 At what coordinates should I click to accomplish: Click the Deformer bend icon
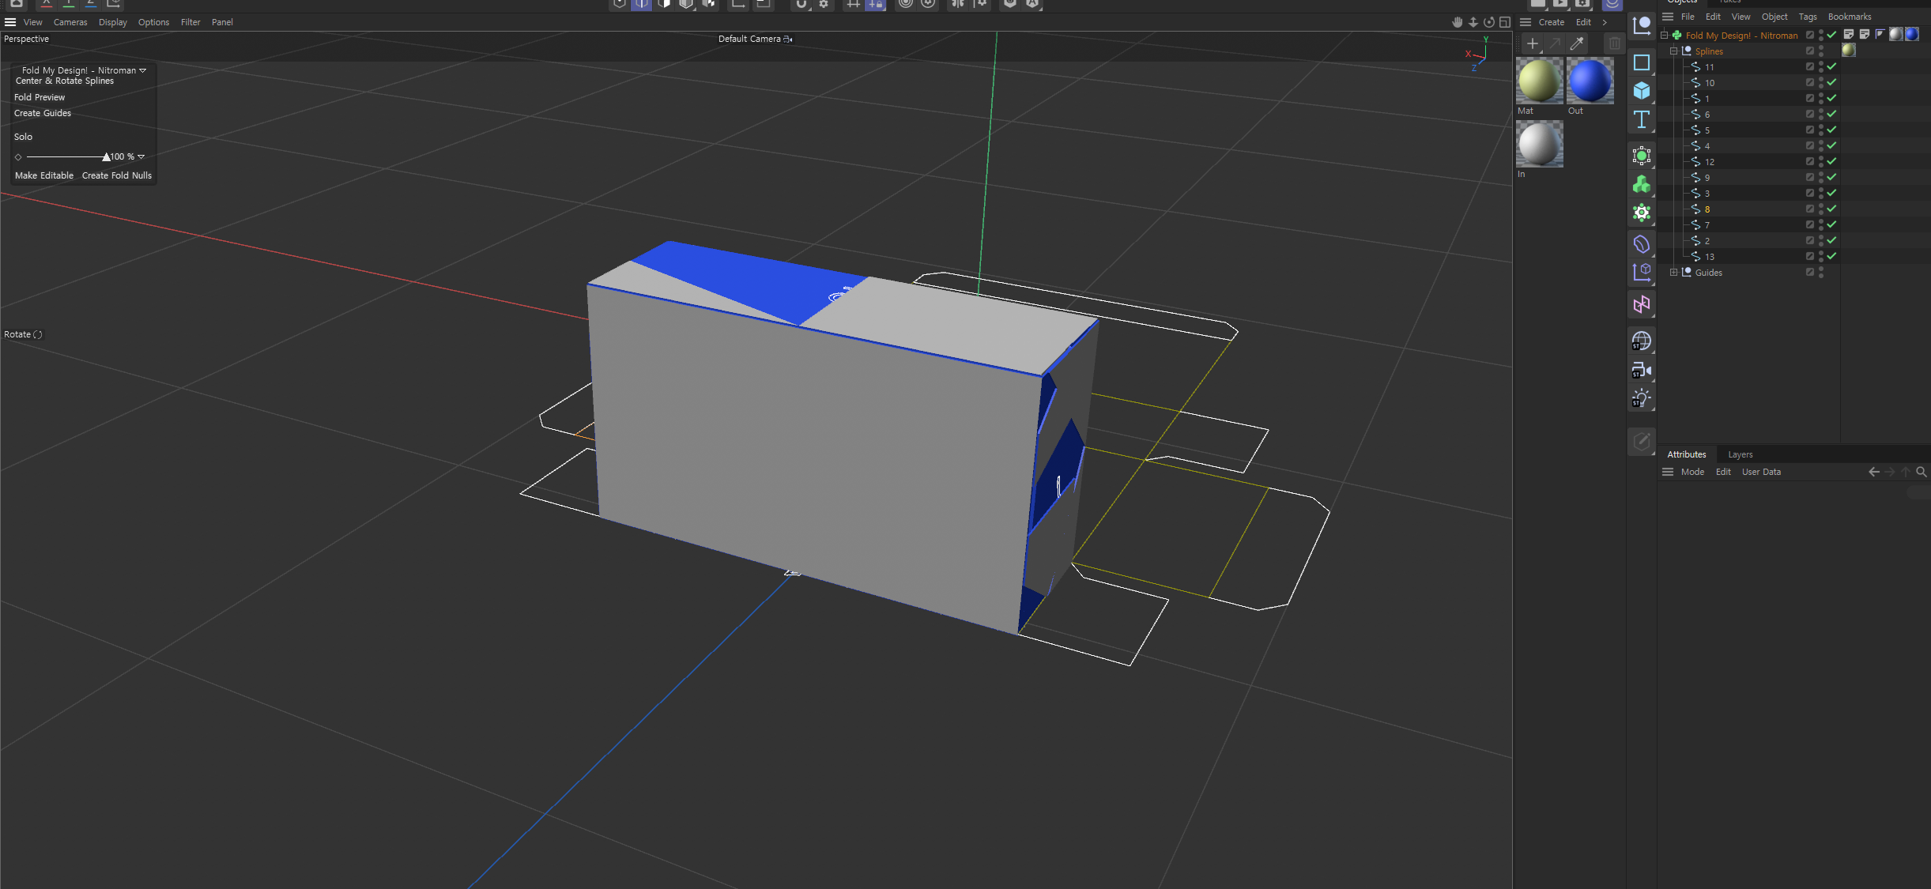click(x=1642, y=244)
